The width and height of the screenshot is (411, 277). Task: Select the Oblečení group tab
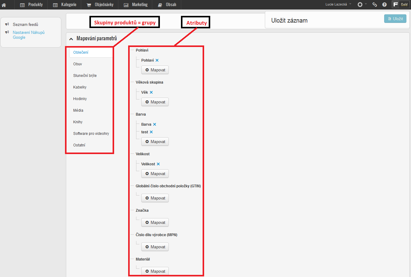point(91,52)
